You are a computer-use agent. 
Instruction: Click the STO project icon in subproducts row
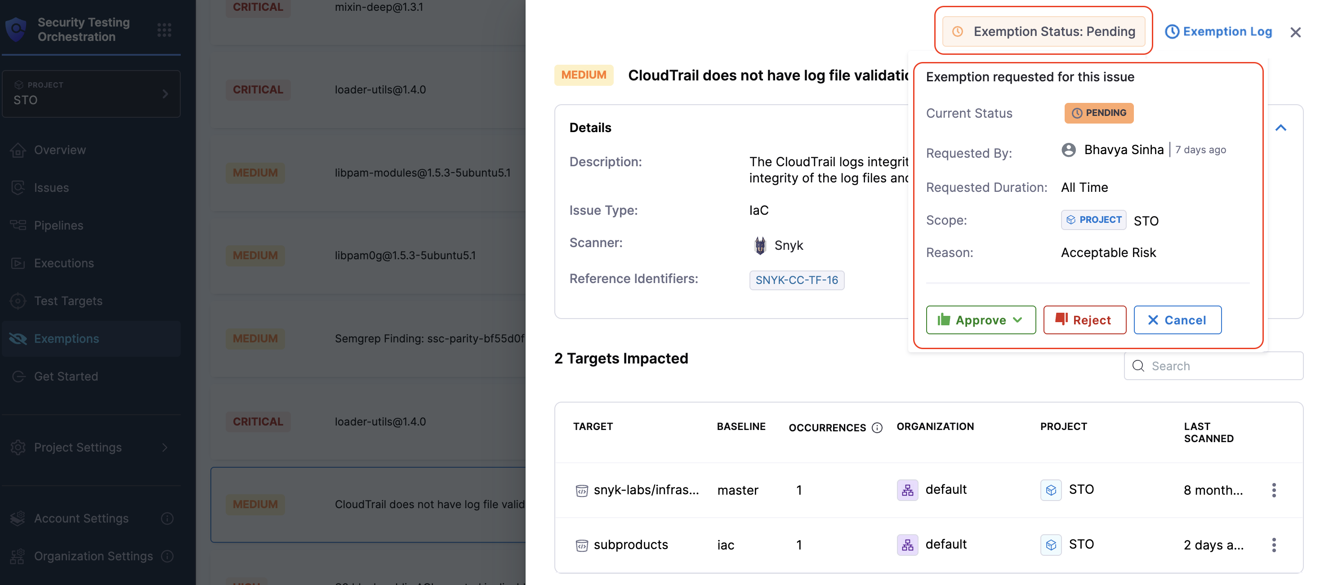point(1051,545)
